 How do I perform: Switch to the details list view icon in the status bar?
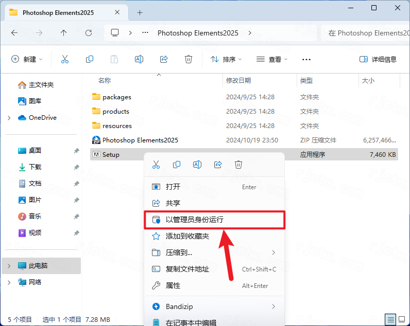tap(390, 319)
